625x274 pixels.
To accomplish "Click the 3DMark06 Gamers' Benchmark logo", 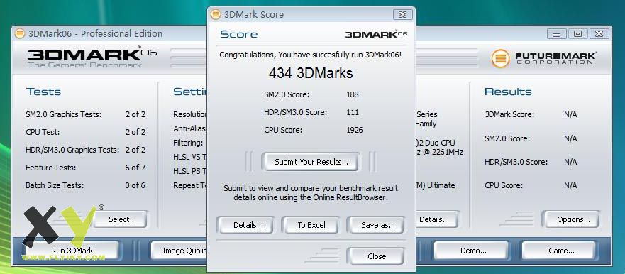I will coord(92,57).
